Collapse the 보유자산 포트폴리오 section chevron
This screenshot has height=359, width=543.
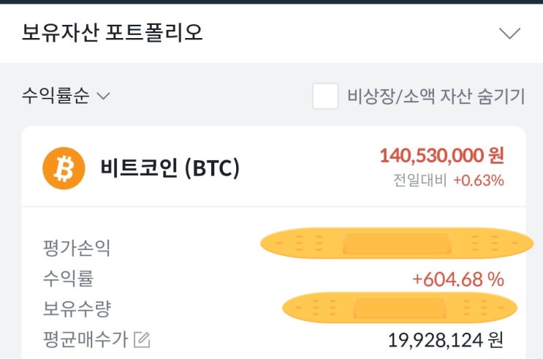[x=509, y=33]
